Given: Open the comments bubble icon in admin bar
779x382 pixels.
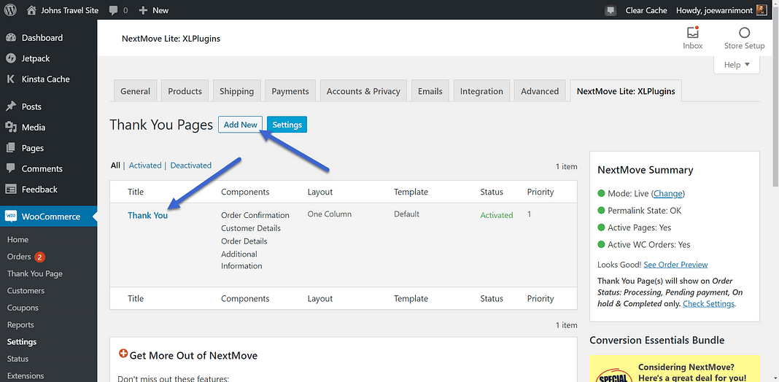Looking at the screenshot, I should click(113, 10).
